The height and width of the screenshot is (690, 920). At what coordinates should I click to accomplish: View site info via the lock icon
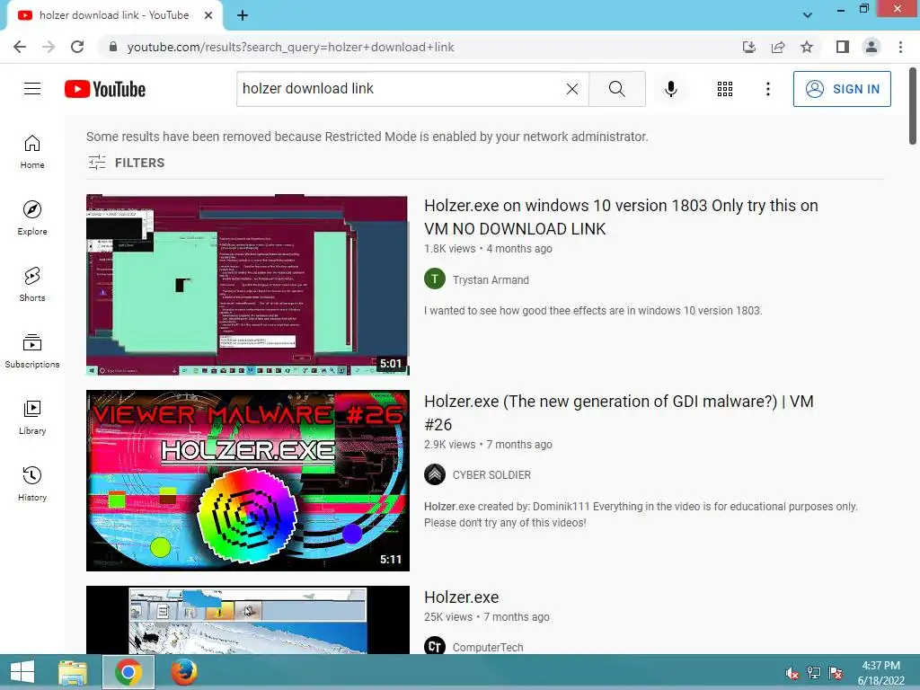tap(113, 47)
